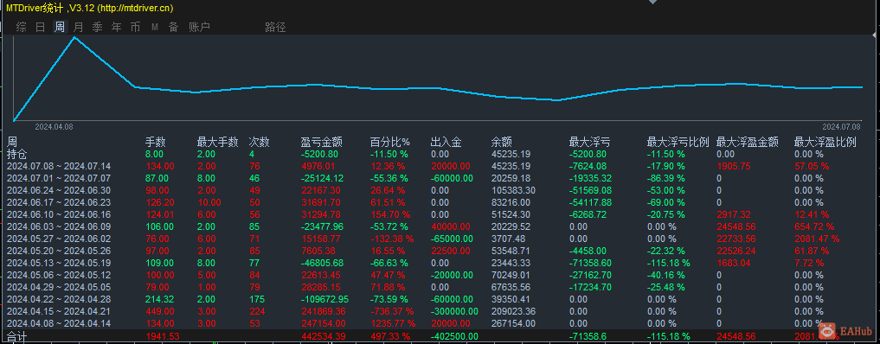Click the -402500.00 total deposit/withdrawal value
The image size is (880, 344).
point(454,336)
